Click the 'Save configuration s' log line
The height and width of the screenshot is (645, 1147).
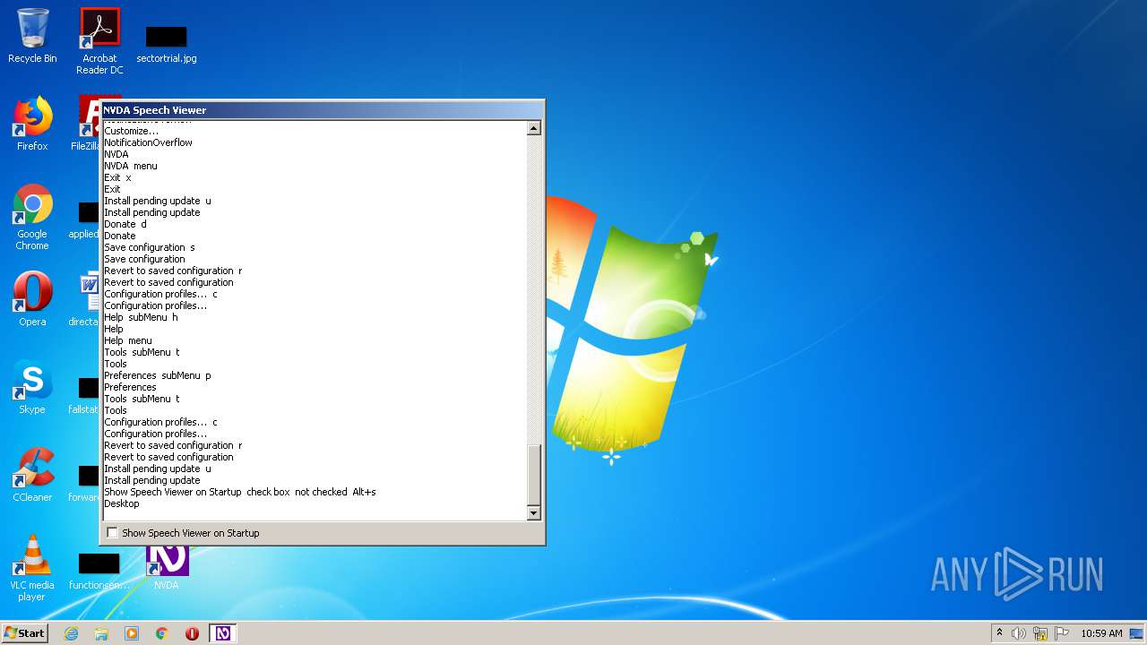(149, 247)
